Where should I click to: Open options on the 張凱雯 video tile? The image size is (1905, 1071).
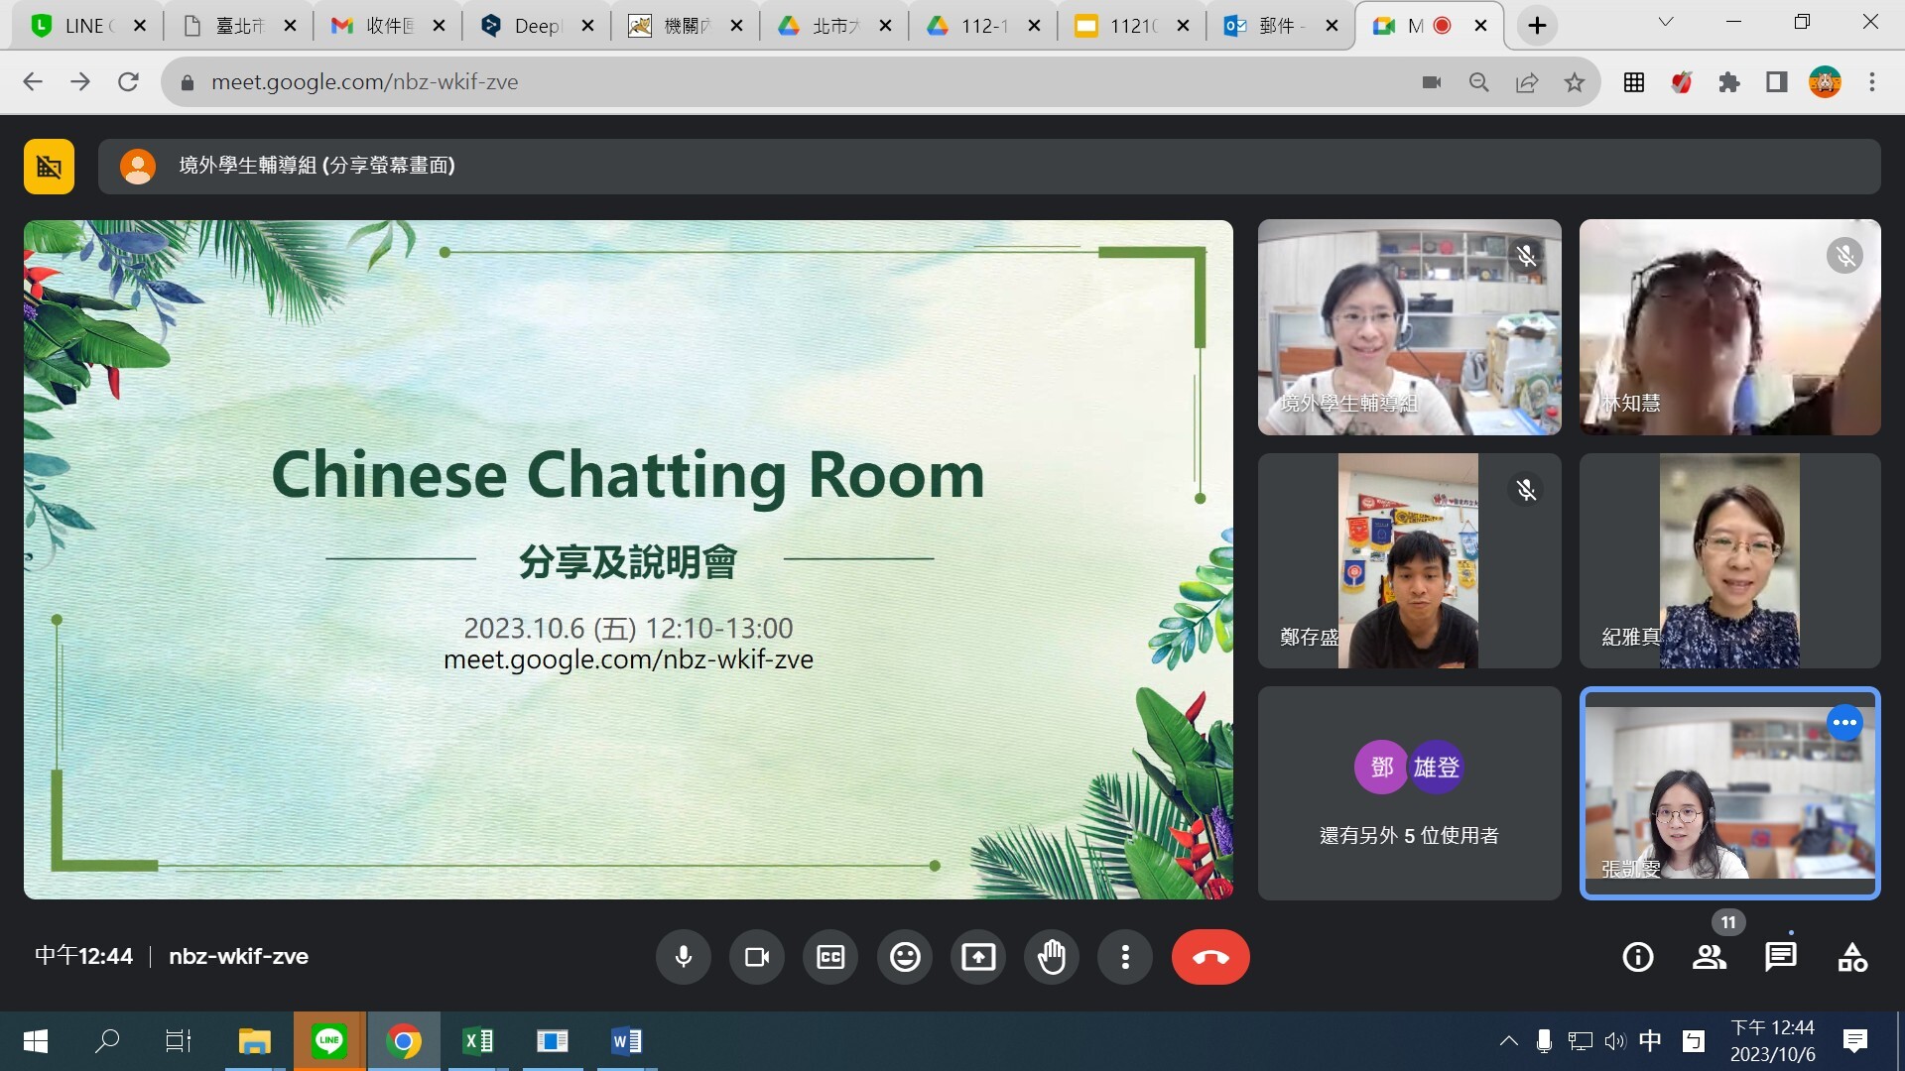tap(1844, 723)
